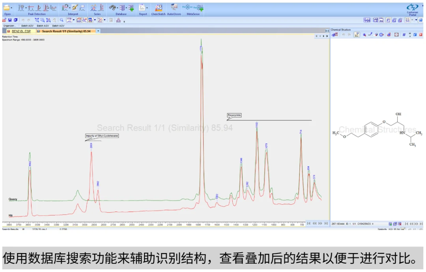Click the first zoom-region tool icon
Viewport: 426px width, 272px height.
tap(37, 20)
